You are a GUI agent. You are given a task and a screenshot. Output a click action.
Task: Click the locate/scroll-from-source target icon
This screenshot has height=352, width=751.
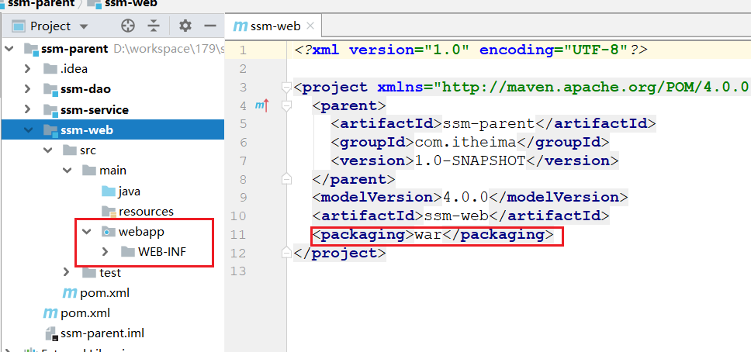127,26
